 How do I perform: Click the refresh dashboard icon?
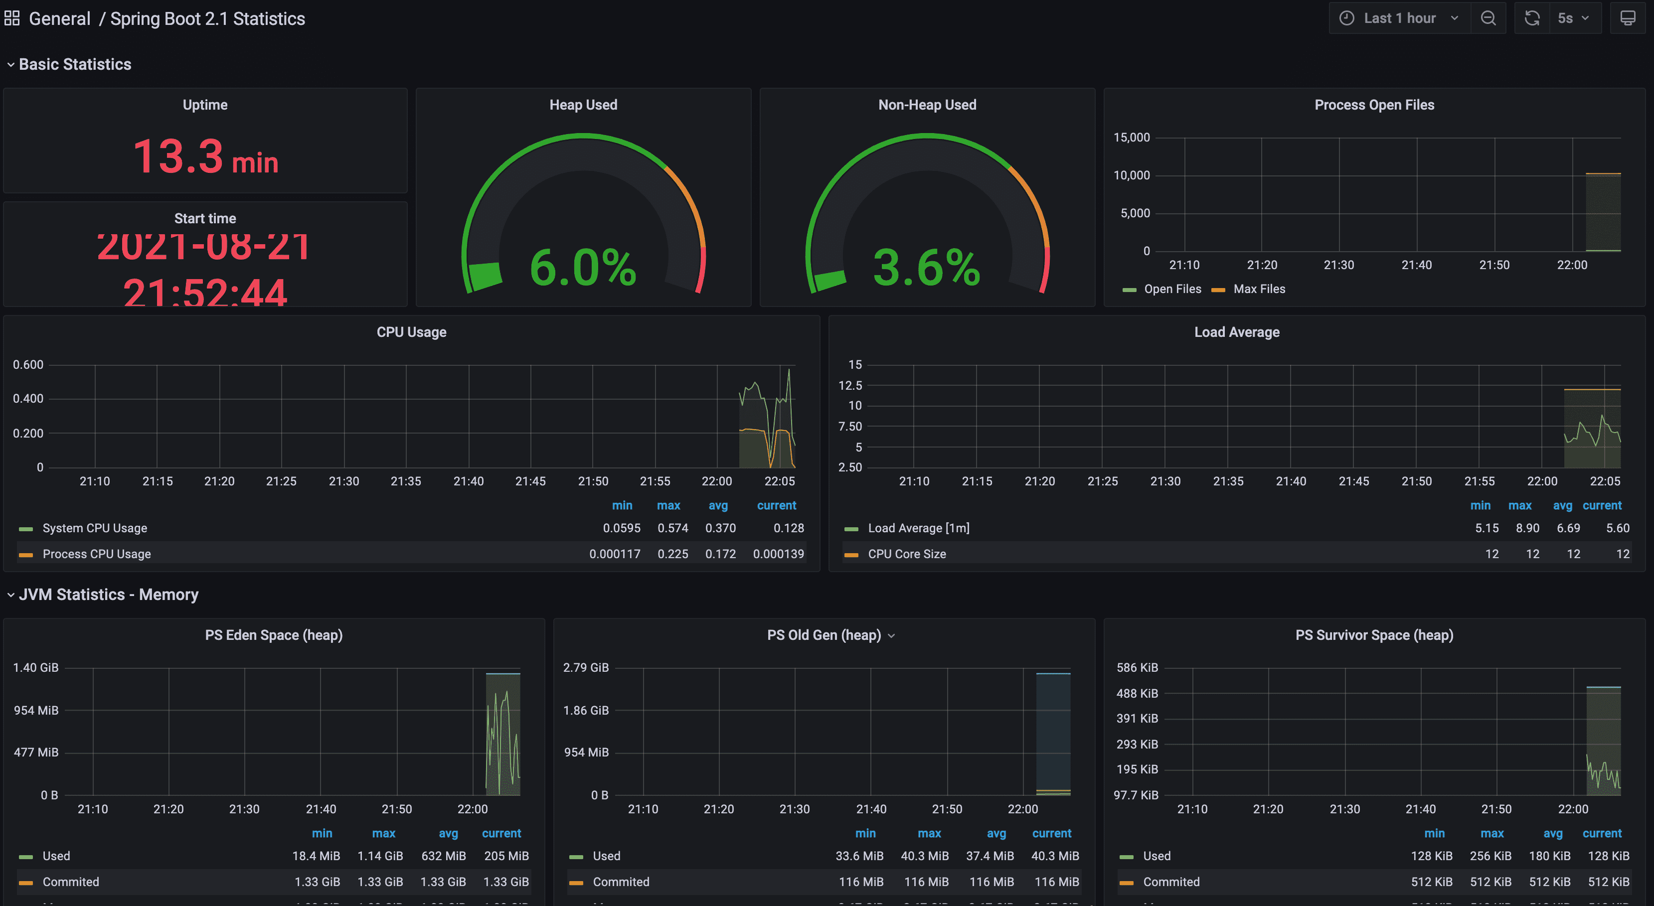(x=1532, y=18)
